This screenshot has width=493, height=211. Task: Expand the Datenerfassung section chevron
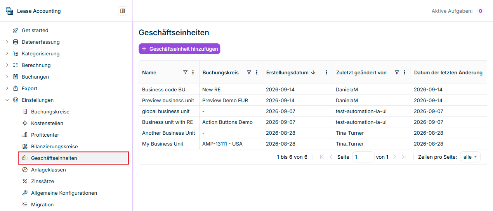[x=7, y=42]
